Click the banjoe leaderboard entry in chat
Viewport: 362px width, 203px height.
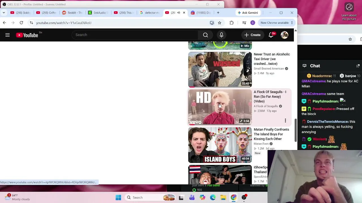point(350,76)
